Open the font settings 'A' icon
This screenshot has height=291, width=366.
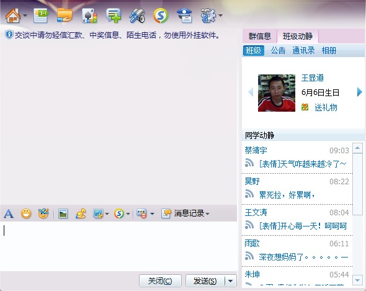tap(9, 213)
